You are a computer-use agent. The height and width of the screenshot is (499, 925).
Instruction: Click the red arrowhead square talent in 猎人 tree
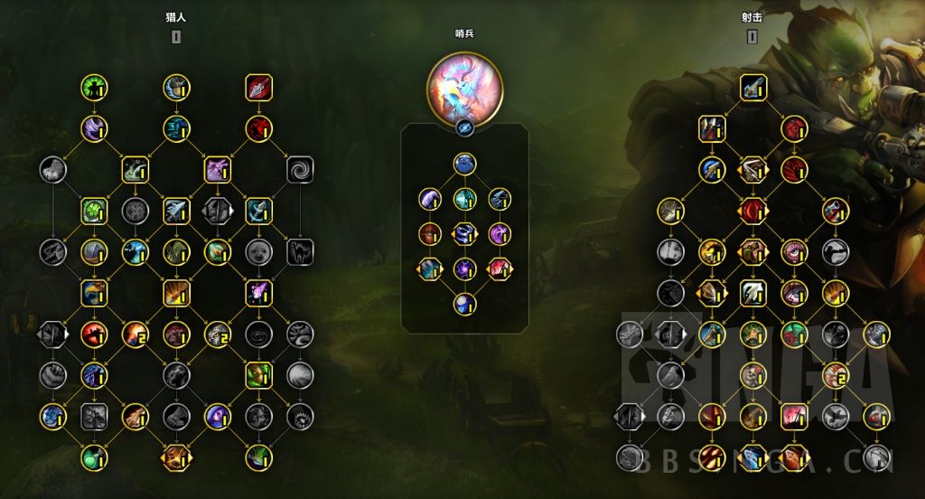coord(258,88)
